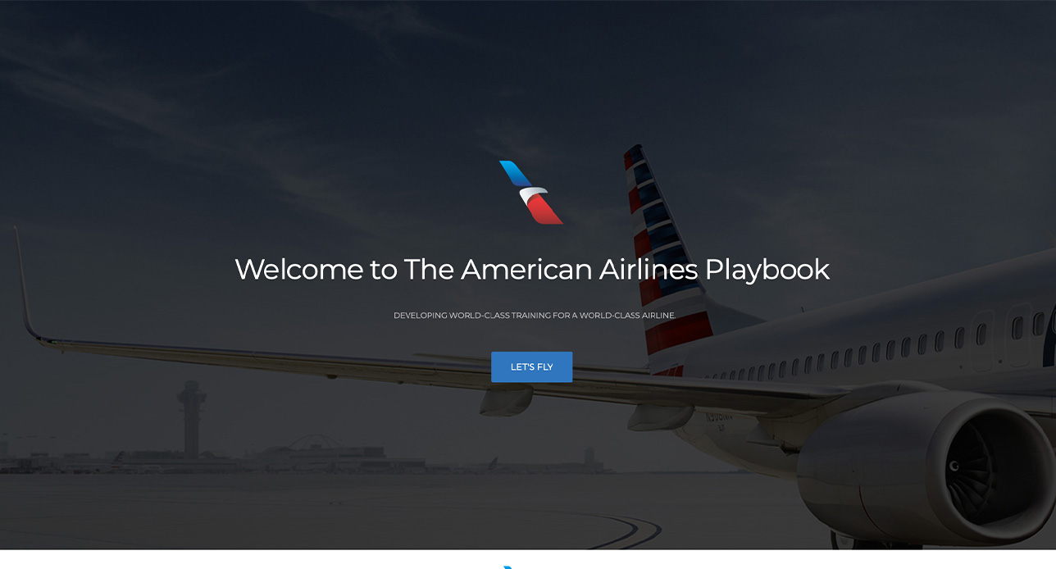The width and height of the screenshot is (1056, 569).
Task: Click the American Airlines eagle logo icon
Action: click(x=531, y=192)
